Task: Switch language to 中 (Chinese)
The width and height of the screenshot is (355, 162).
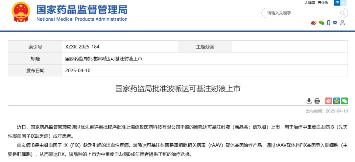Action: coord(337,3)
